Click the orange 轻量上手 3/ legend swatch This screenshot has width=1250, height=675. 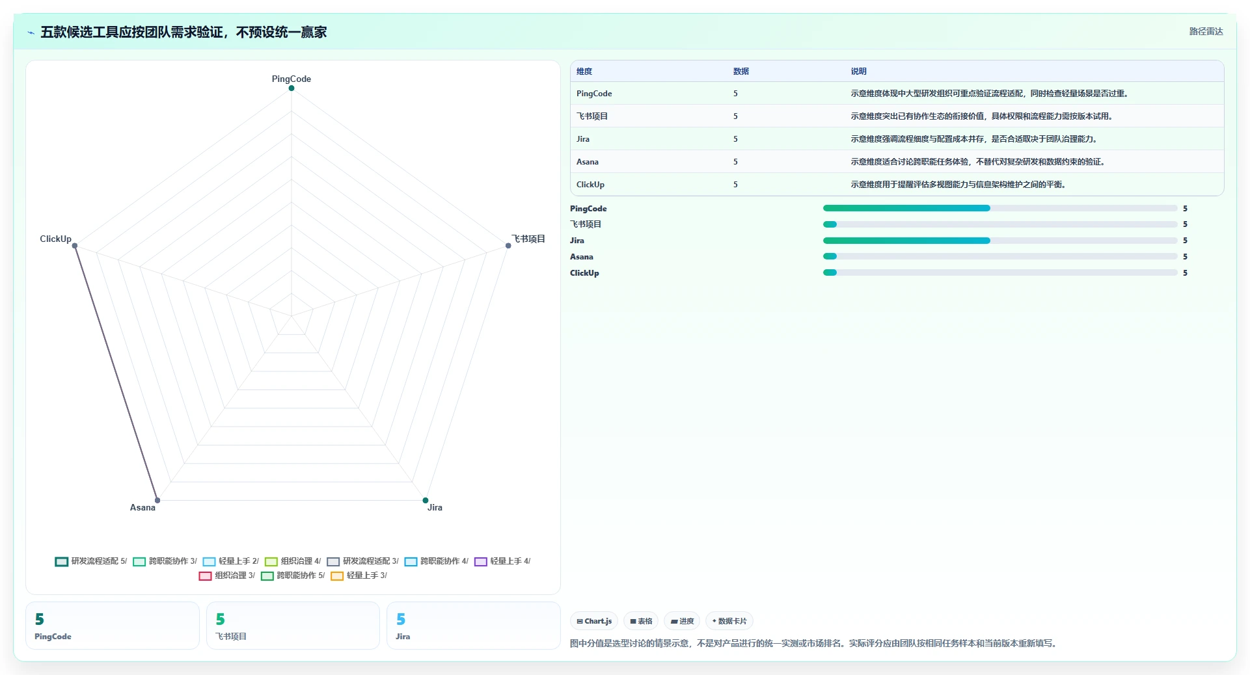(337, 576)
